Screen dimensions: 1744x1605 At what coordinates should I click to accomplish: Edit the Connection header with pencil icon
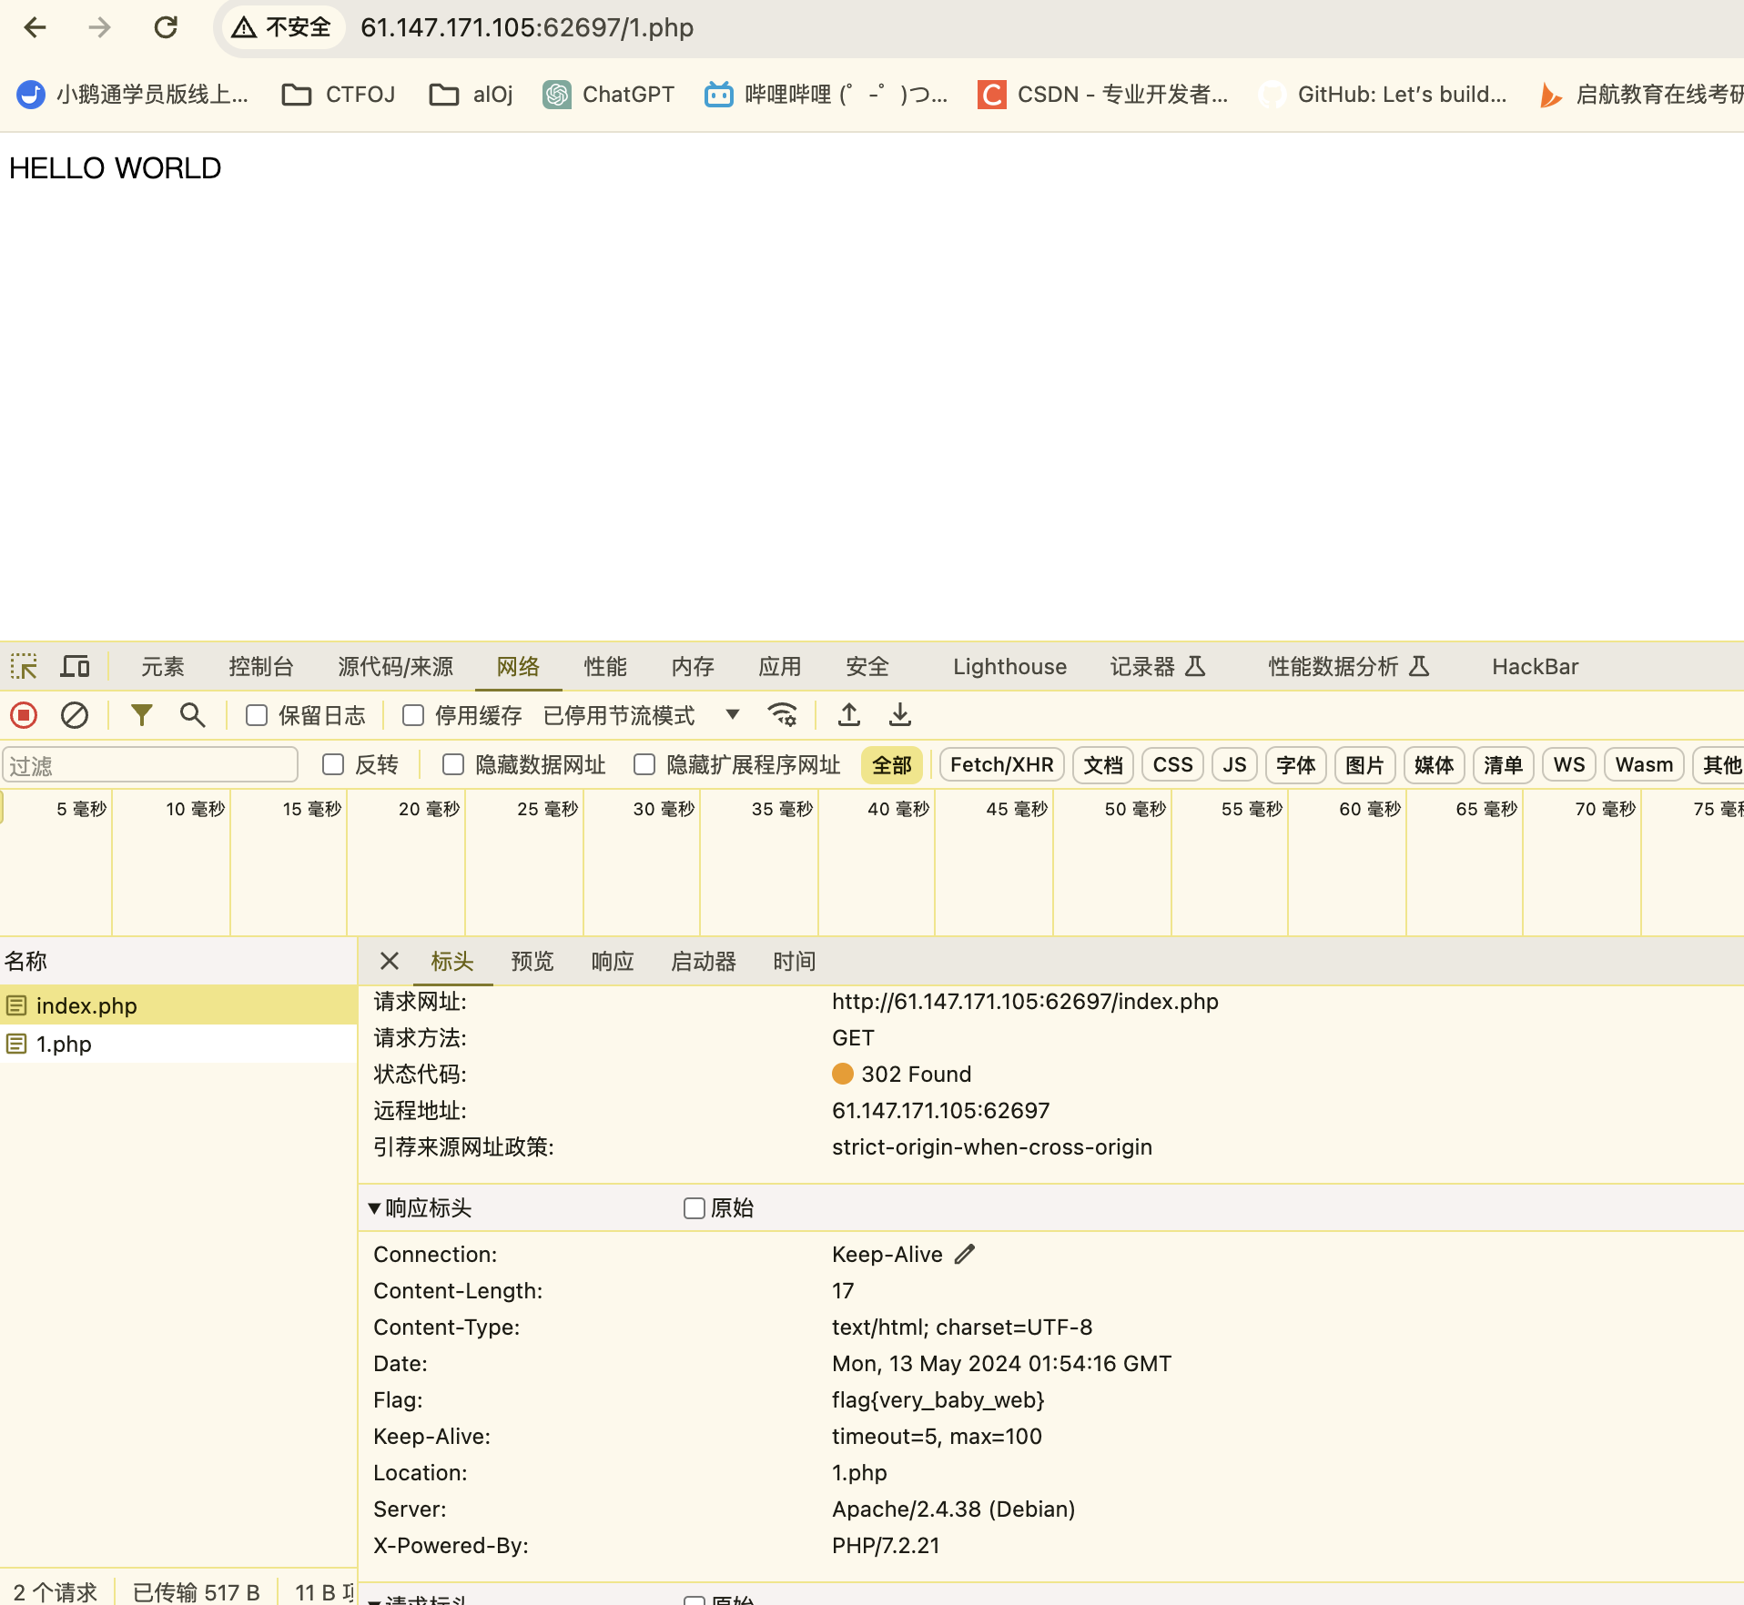tap(965, 1255)
